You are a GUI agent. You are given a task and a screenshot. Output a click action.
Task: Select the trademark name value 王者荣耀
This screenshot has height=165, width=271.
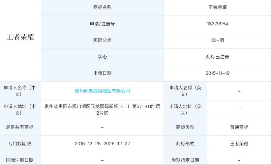[217, 8]
